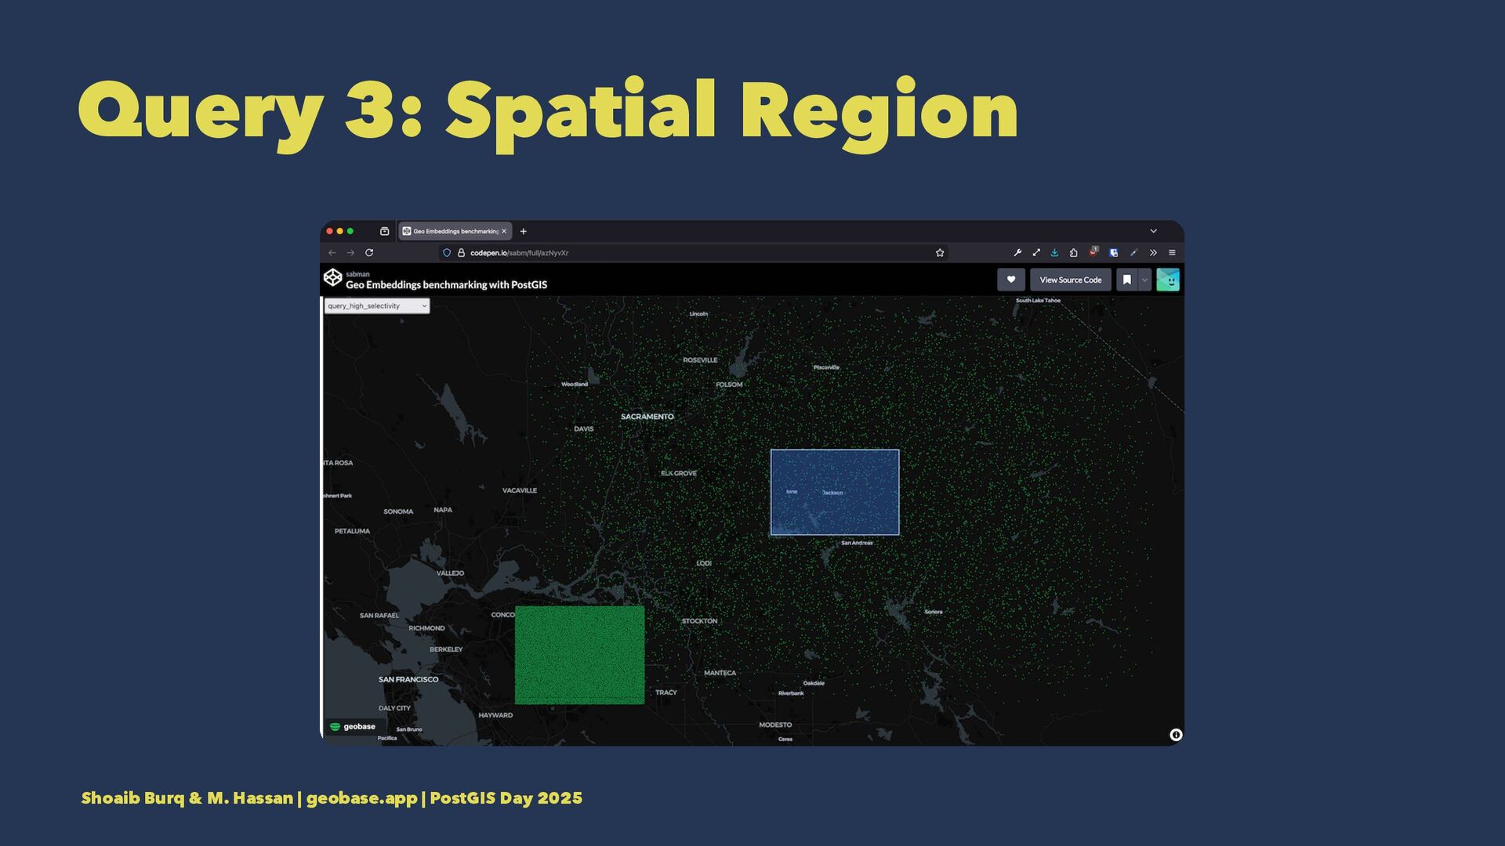
Task: Click the View Source Code button
Action: (1070, 280)
